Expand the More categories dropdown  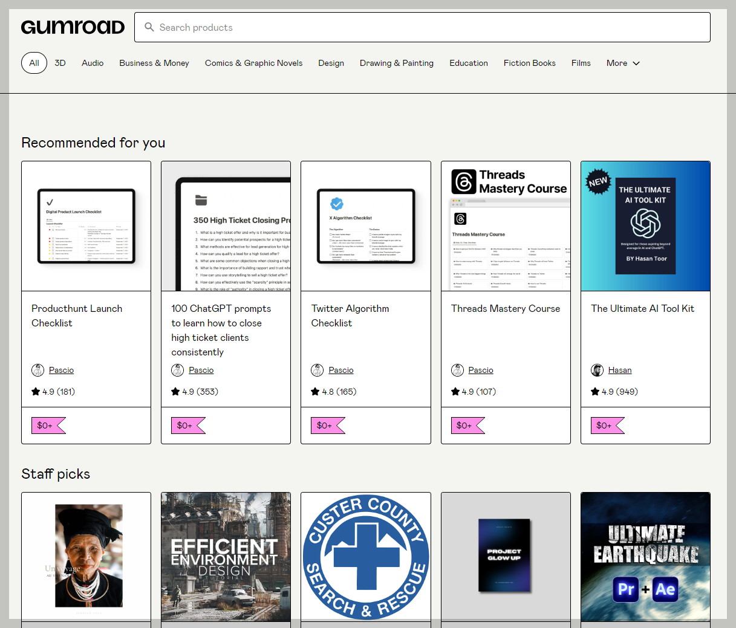(623, 63)
